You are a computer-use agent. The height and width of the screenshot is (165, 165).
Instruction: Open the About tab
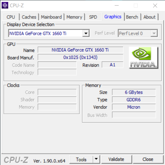point(150,17)
